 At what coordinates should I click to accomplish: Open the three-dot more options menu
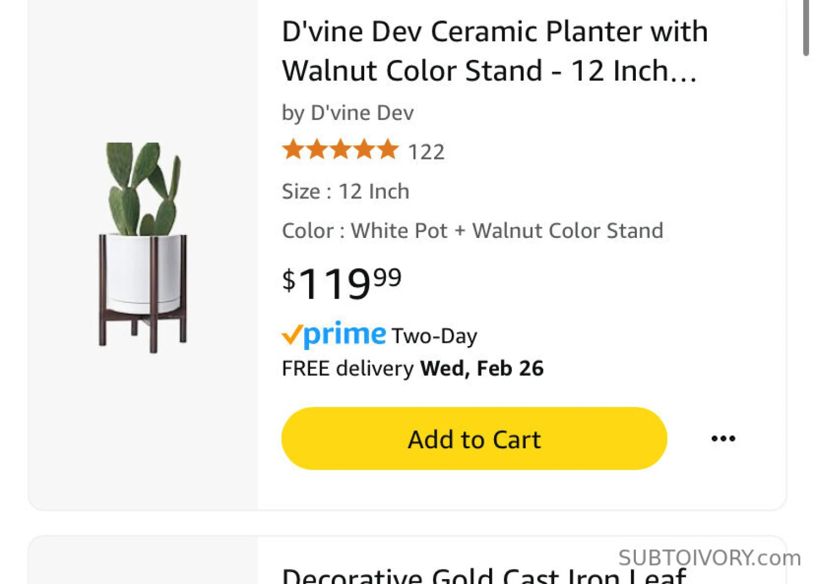pos(723,438)
